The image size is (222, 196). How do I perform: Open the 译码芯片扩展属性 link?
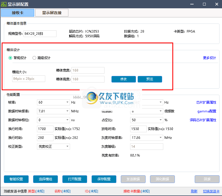203,120
